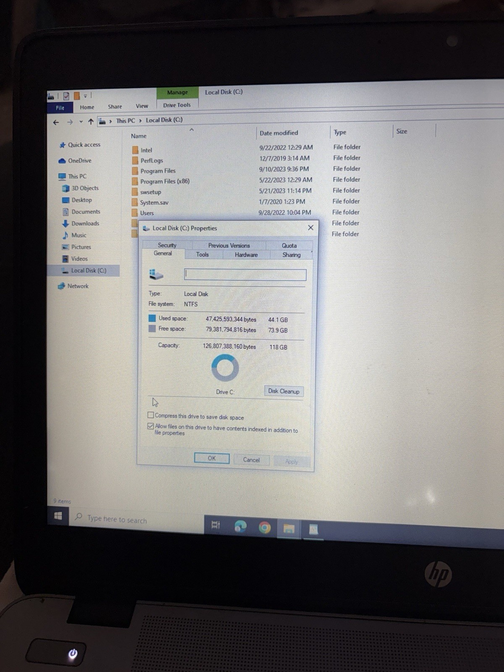504x672 pixels.
Task: Launch Microsoft Edge from taskbar
Action: 240,526
